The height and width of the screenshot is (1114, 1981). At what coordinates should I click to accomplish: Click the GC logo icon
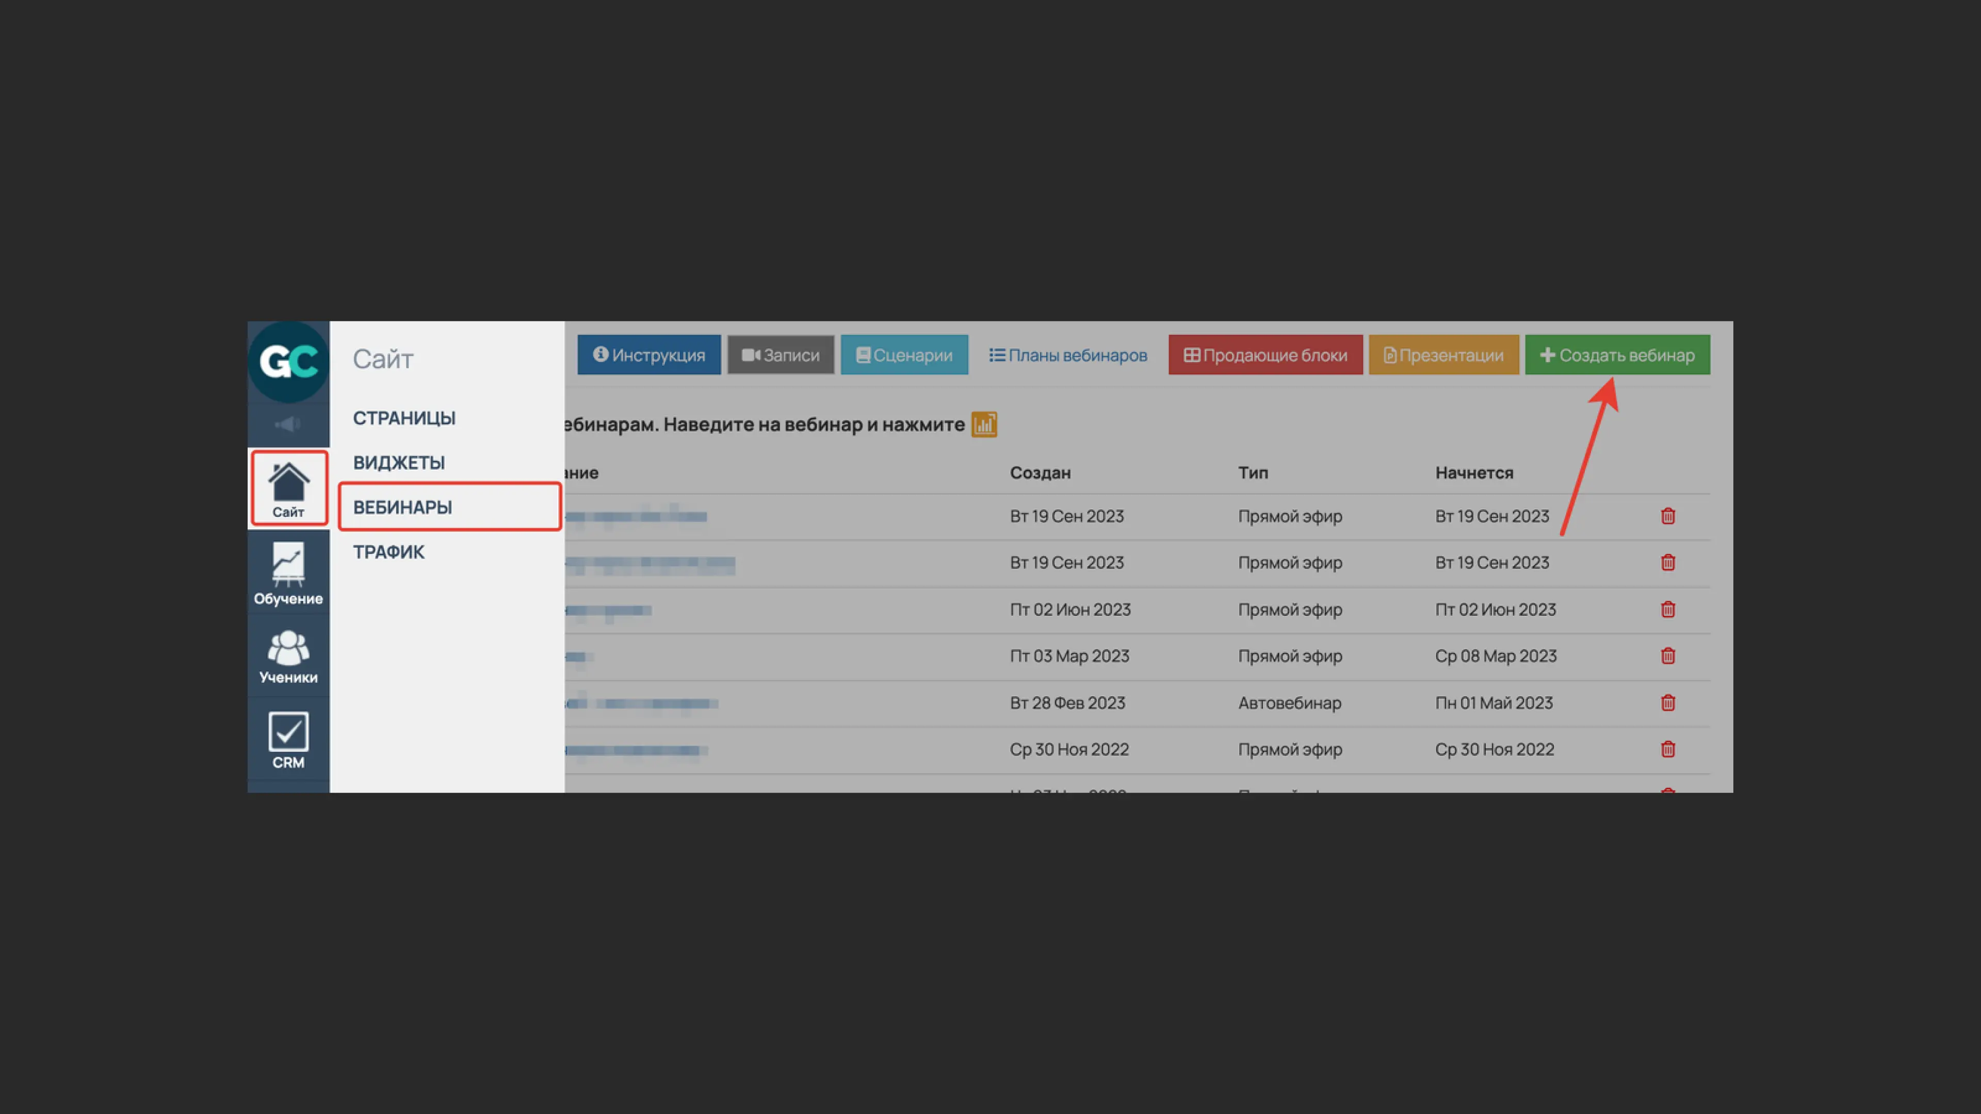tap(288, 362)
